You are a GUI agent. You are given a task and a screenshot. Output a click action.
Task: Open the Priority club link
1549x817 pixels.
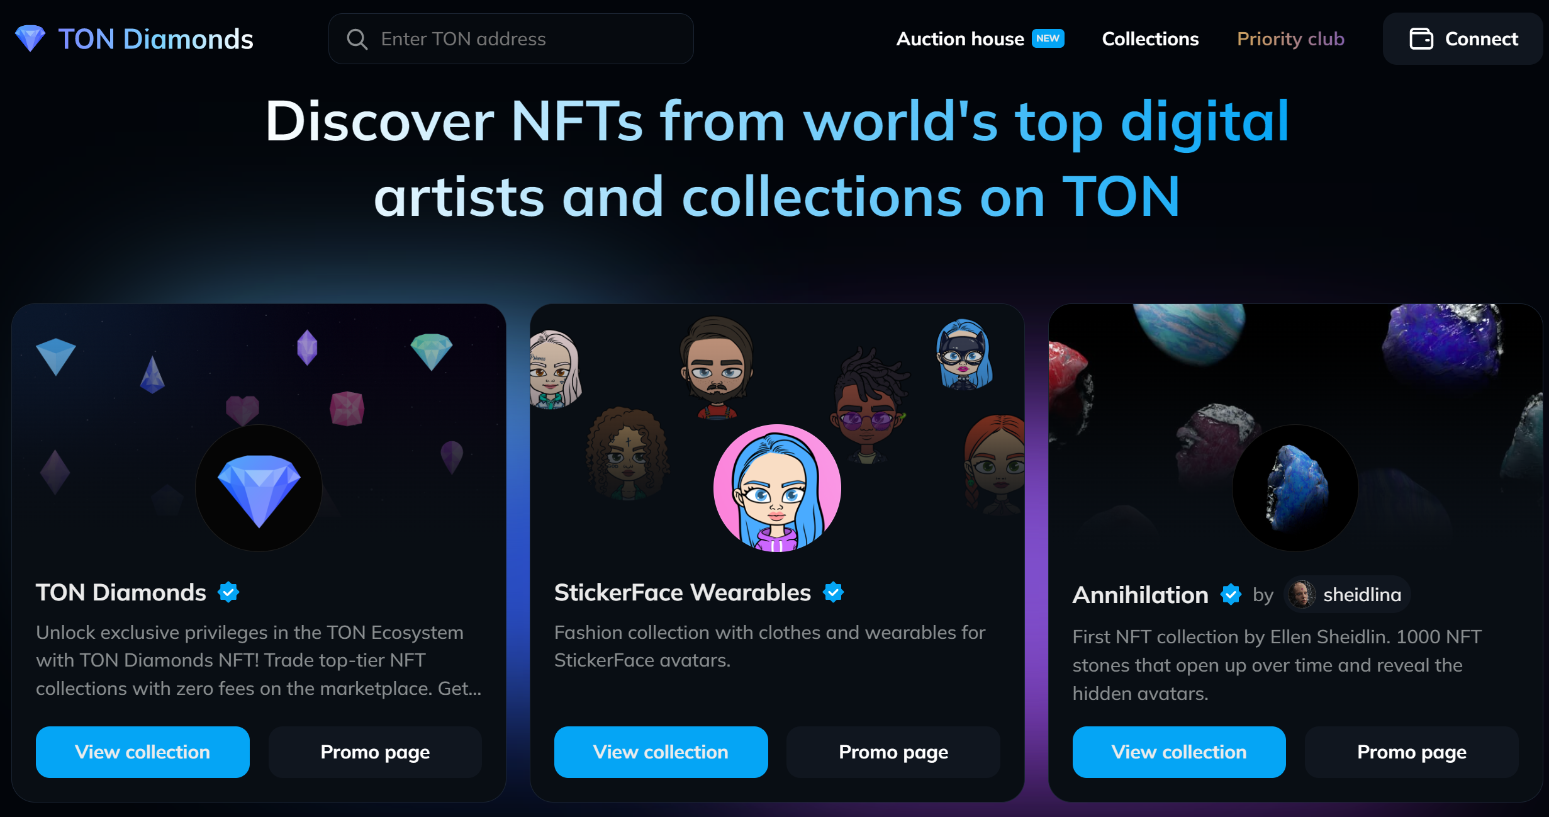point(1290,39)
